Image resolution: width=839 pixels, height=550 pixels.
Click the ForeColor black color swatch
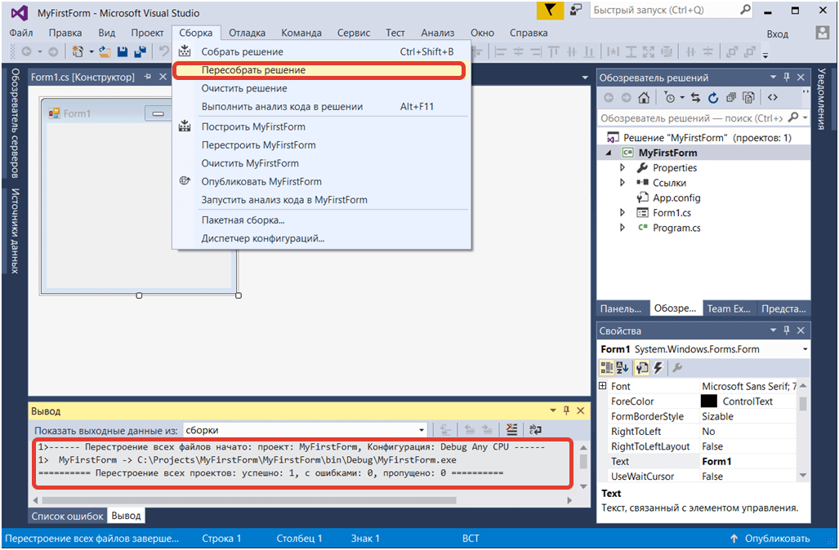pos(708,401)
